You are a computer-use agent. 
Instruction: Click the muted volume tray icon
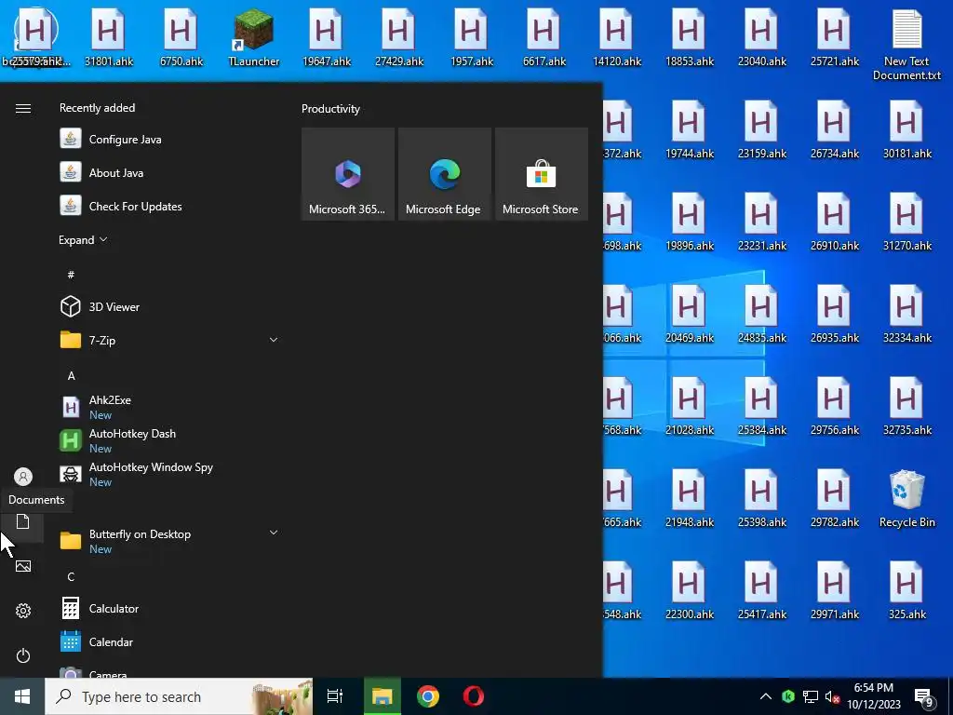[832, 696]
